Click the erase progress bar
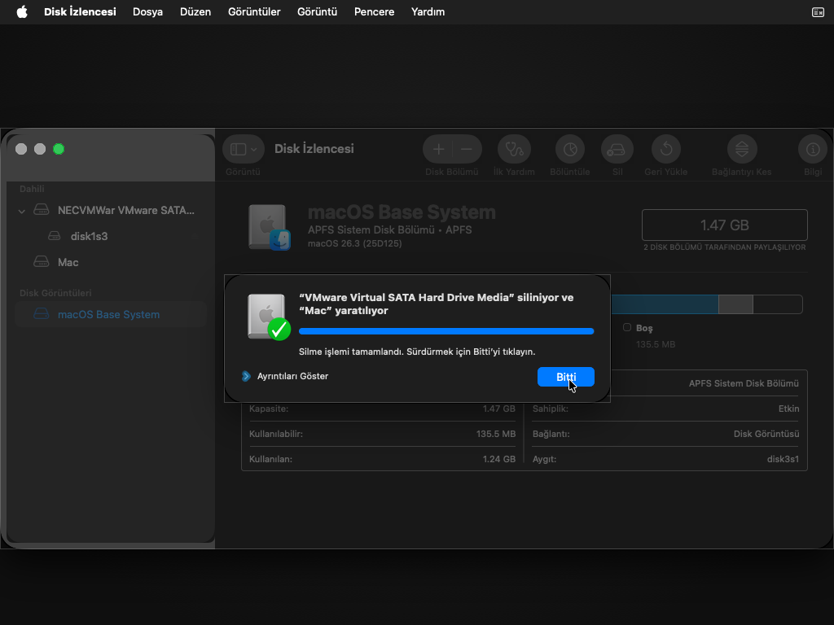The height and width of the screenshot is (625, 834). 446,331
